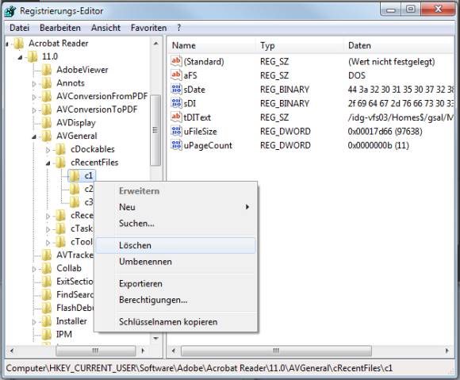The height and width of the screenshot is (380, 460).
Task: Choose Löschen in the context menu
Action: pos(176,246)
